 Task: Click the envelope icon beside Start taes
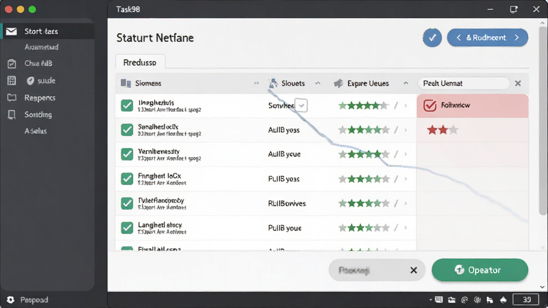tap(11, 32)
